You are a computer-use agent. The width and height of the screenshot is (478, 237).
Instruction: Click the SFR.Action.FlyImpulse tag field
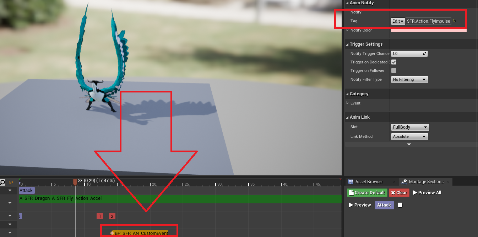tap(428, 21)
